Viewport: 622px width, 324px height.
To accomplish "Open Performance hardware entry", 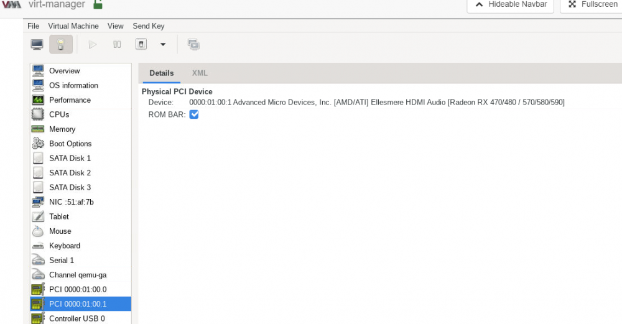I will pyautogui.click(x=81, y=100).
